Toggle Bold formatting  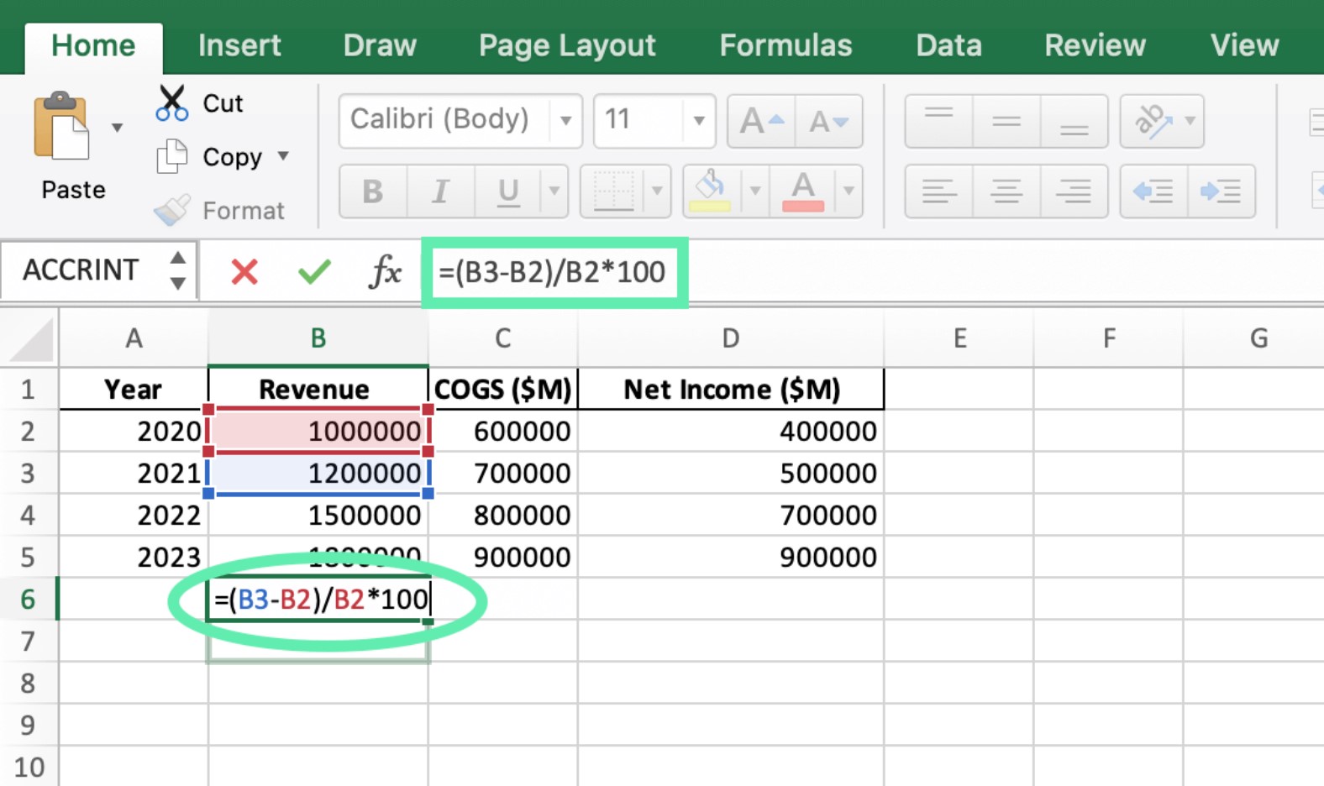coord(373,191)
